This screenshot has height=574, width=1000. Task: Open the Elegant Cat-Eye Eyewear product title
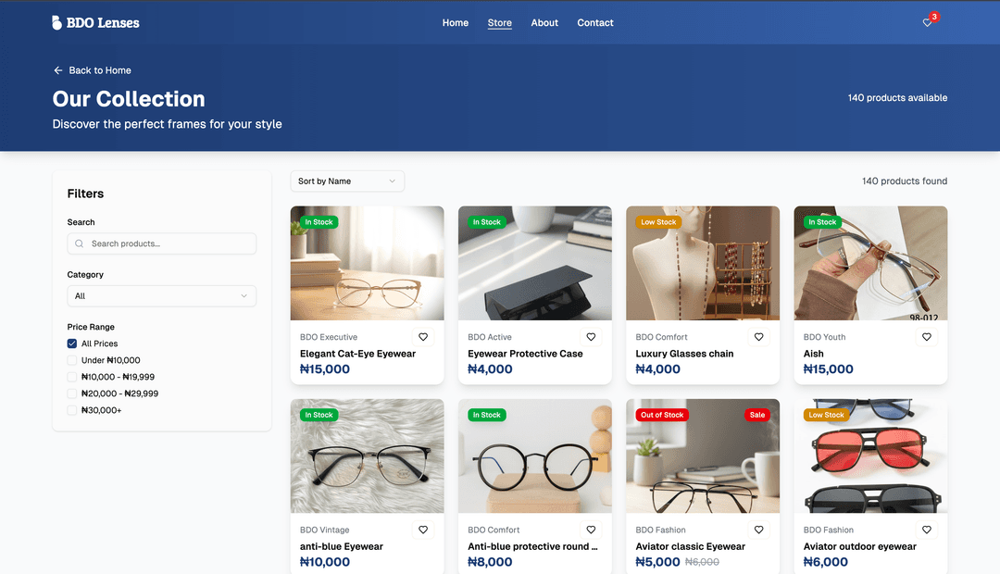tap(357, 354)
